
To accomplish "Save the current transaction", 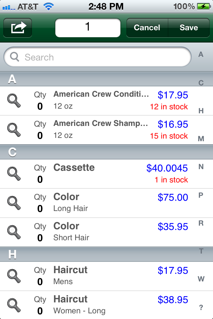I will coord(189,28).
